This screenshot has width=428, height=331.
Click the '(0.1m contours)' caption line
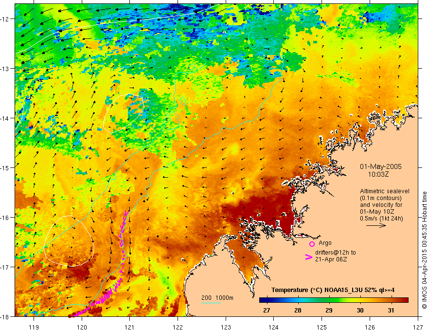point(381,198)
